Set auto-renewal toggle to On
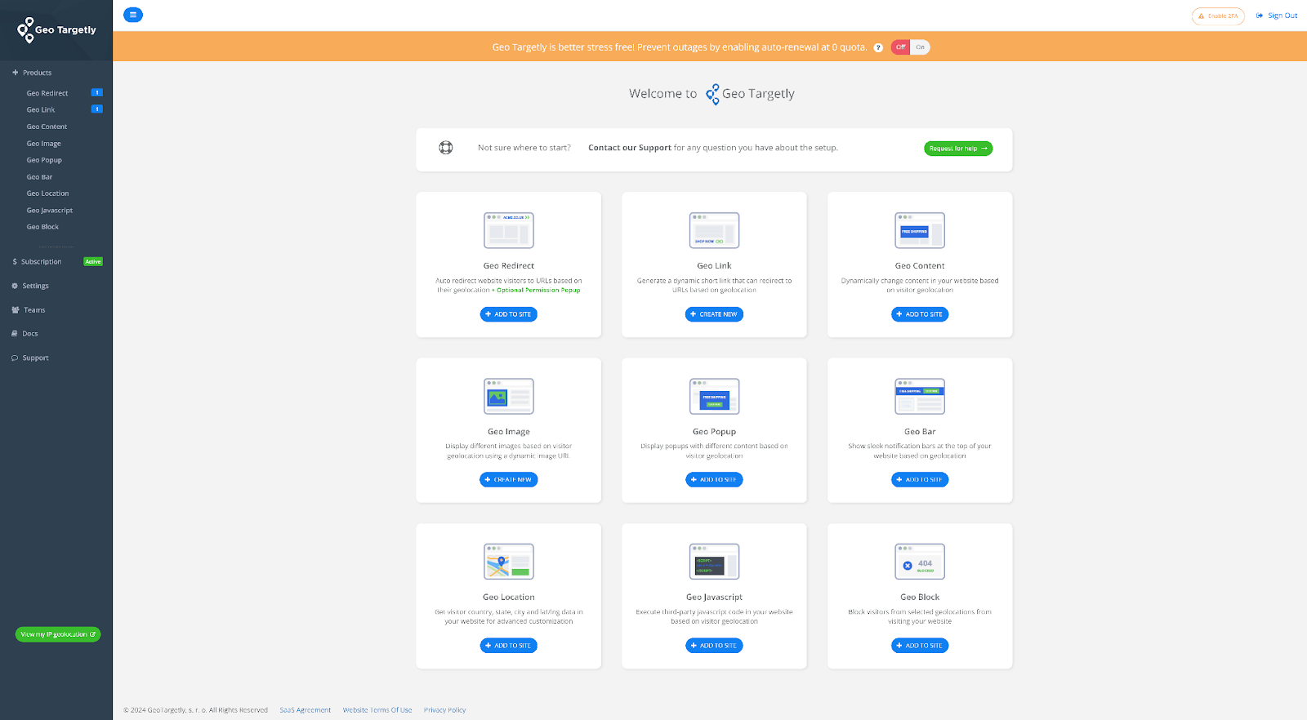Image resolution: width=1307 pixels, height=720 pixels. (920, 47)
